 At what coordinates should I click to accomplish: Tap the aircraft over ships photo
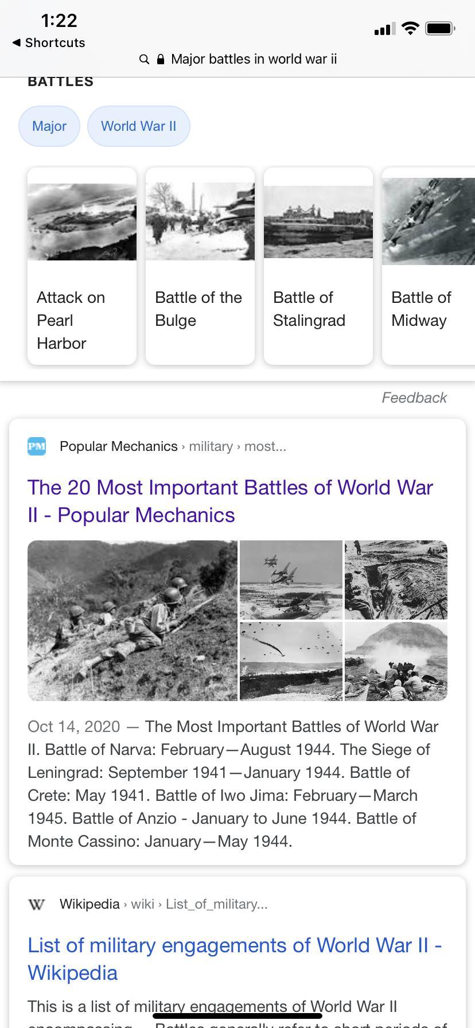[291, 579]
